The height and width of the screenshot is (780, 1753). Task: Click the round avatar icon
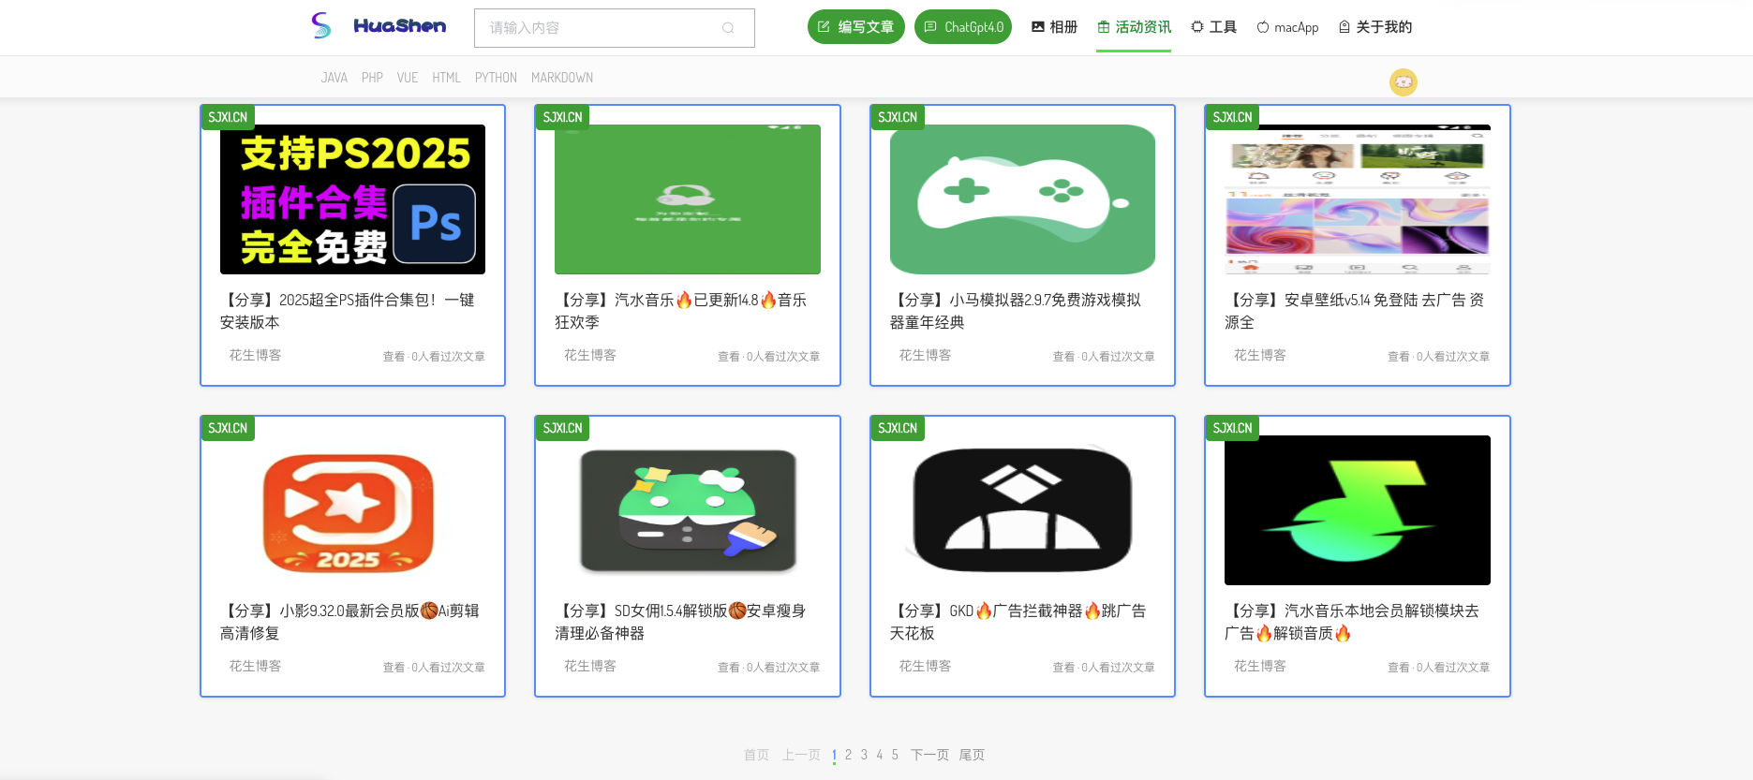pos(1403,82)
